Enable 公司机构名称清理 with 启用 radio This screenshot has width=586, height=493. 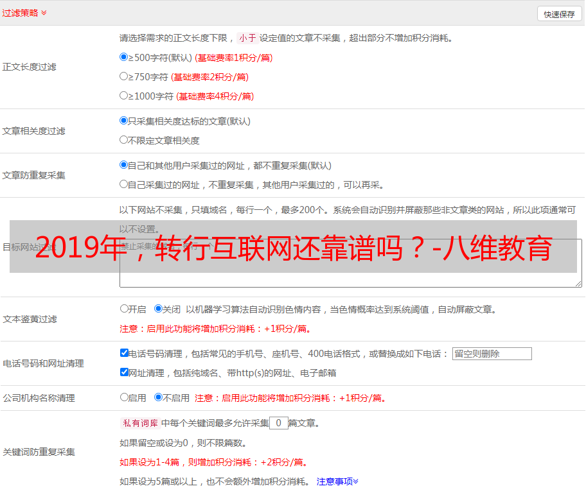point(125,397)
